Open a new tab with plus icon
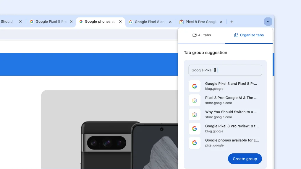The height and width of the screenshot is (169, 301). [x=232, y=22]
